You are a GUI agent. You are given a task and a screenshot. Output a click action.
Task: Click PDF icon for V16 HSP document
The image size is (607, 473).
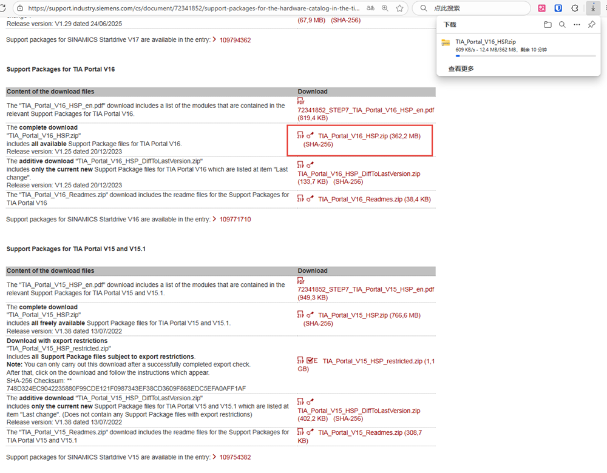point(301,101)
